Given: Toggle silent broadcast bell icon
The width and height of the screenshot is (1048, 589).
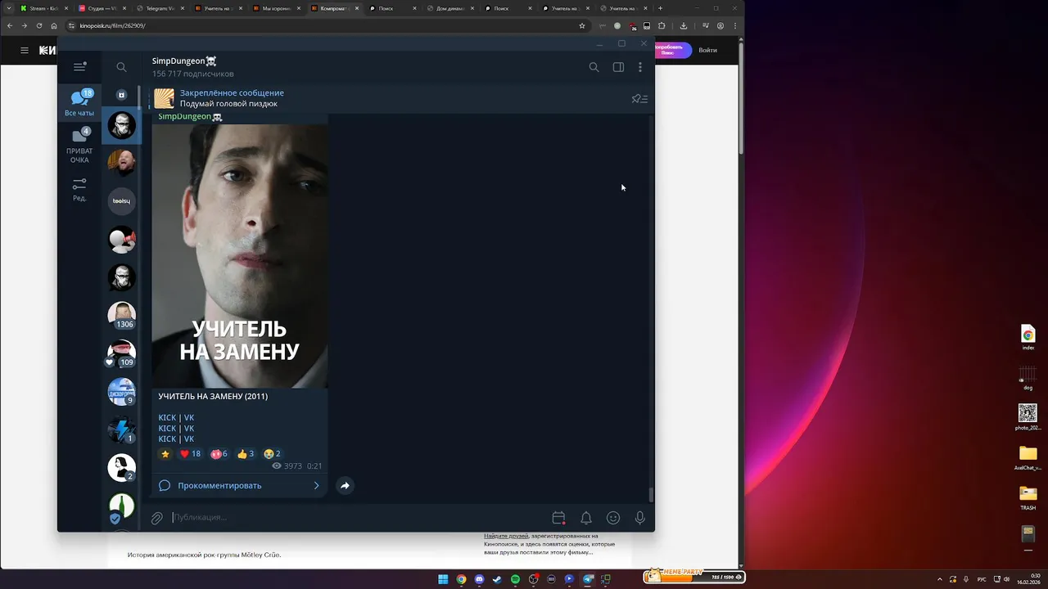Looking at the screenshot, I should pyautogui.click(x=586, y=518).
